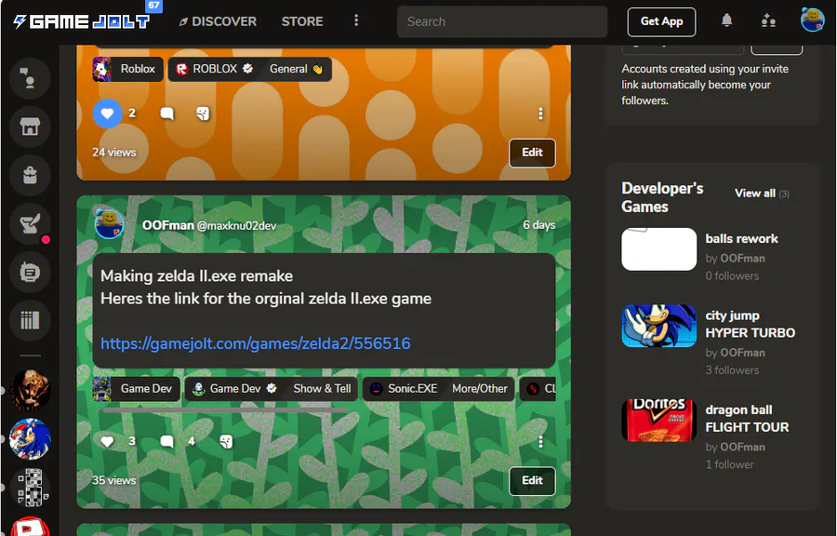837x536 pixels.
Task: Click the tags horizontal scrollbar
Action: coord(225,410)
